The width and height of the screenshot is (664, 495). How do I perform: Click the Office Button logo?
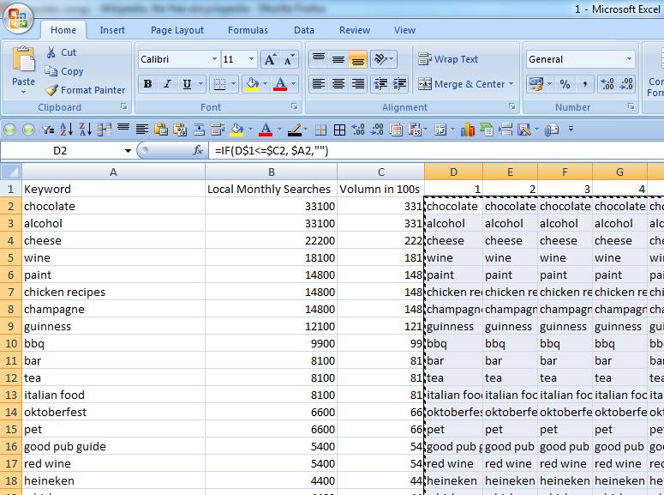click(18, 19)
